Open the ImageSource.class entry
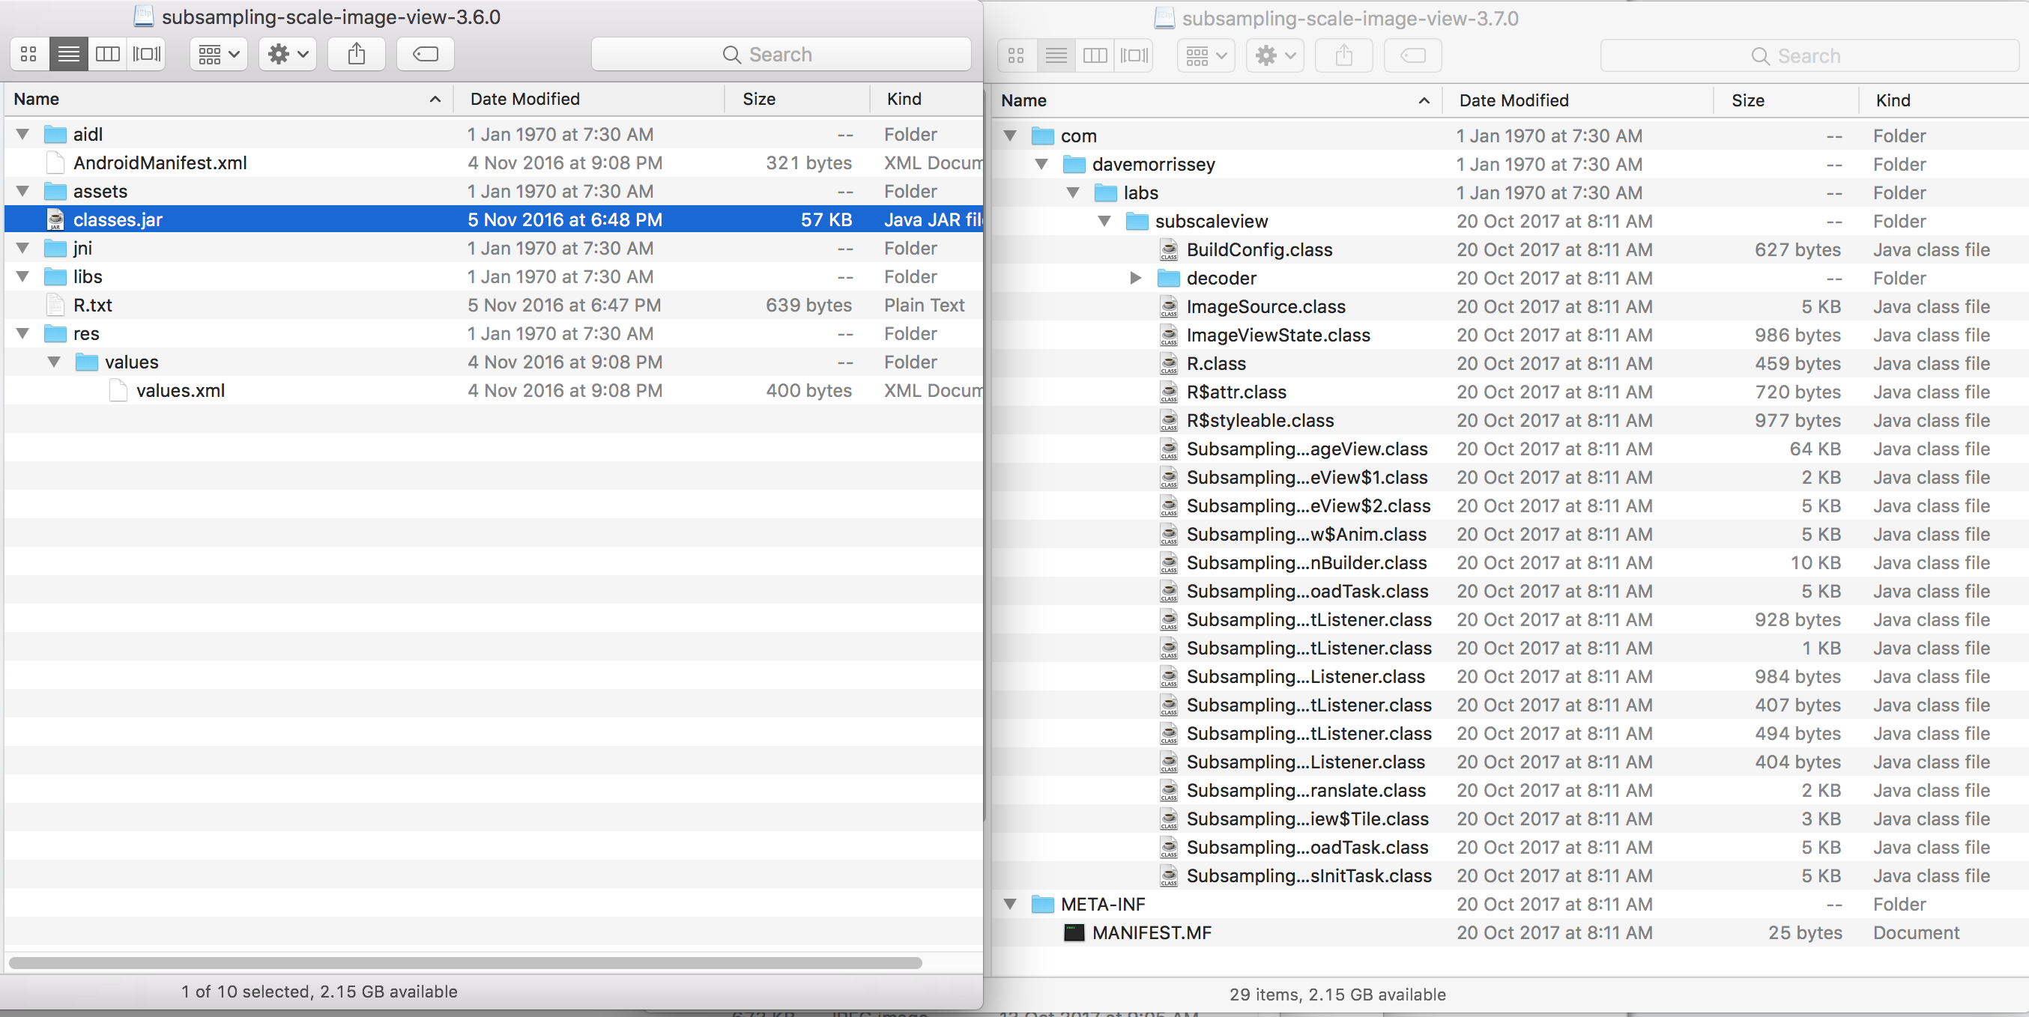Screen dimensions: 2029x1017 tap(1265, 306)
